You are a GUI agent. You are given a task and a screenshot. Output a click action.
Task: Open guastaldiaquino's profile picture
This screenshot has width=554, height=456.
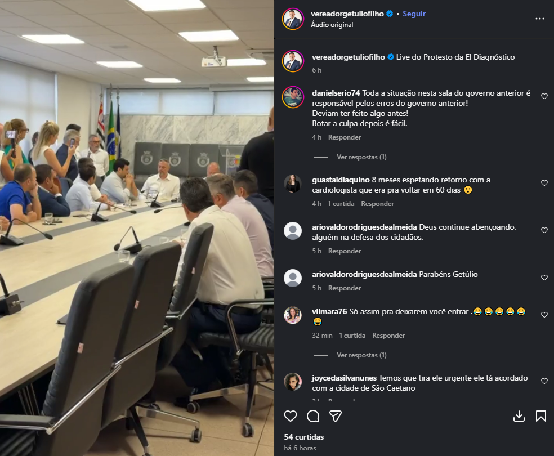coord(293,184)
